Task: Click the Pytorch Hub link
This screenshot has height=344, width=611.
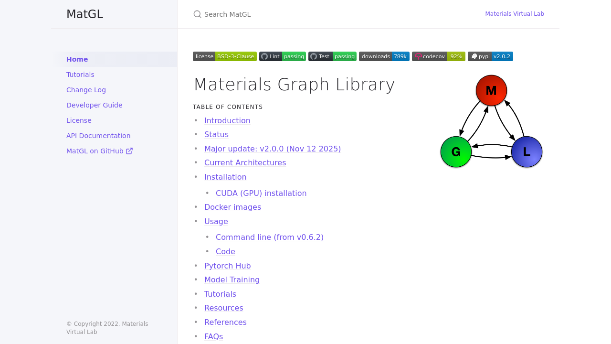Action: click(228, 266)
